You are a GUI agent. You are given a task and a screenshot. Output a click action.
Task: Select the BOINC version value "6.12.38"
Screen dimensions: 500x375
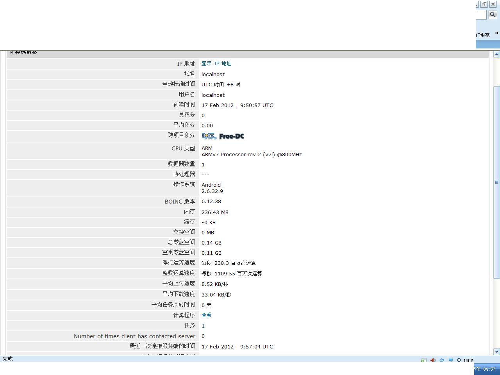[211, 202]
